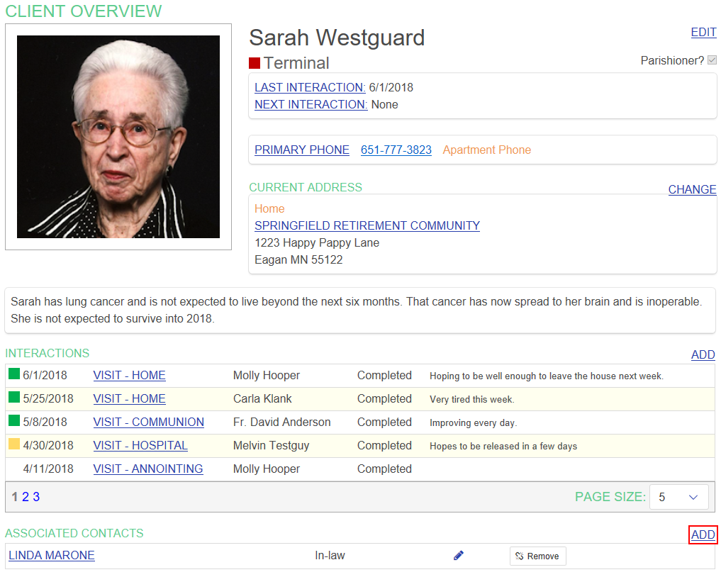Add a new associated contact

703,534
